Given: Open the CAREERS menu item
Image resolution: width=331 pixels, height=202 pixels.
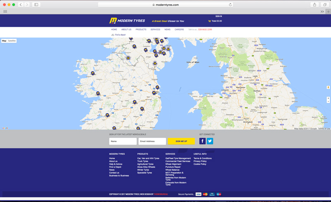Looking at the screenshot, I should [x=179, y=29].
